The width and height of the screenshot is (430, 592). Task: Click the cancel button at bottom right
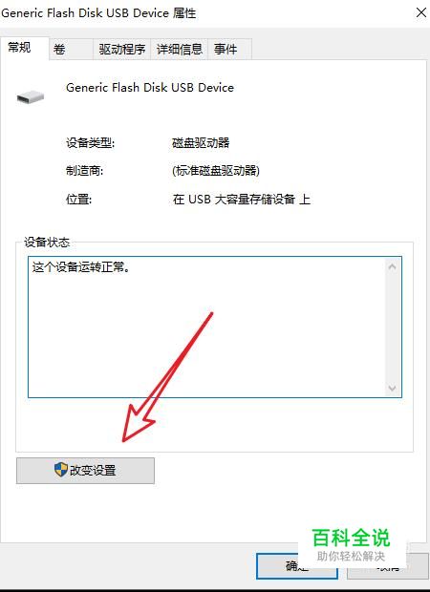tap(389, 566)
